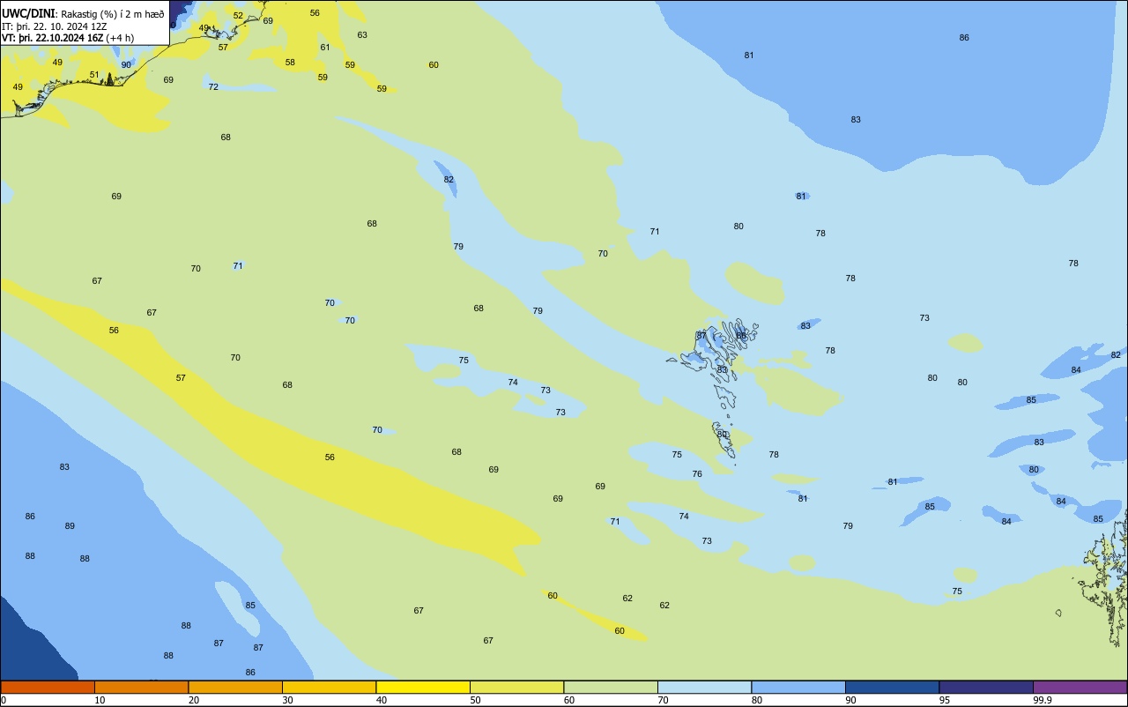Select the legend tick label '95'

click(x=945, y=700)
